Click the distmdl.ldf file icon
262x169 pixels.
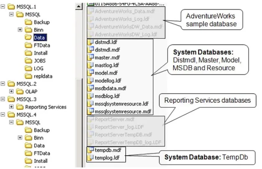point(91,42)
